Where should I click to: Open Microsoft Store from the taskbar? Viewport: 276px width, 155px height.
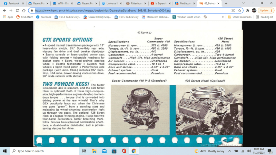[114, 151]
